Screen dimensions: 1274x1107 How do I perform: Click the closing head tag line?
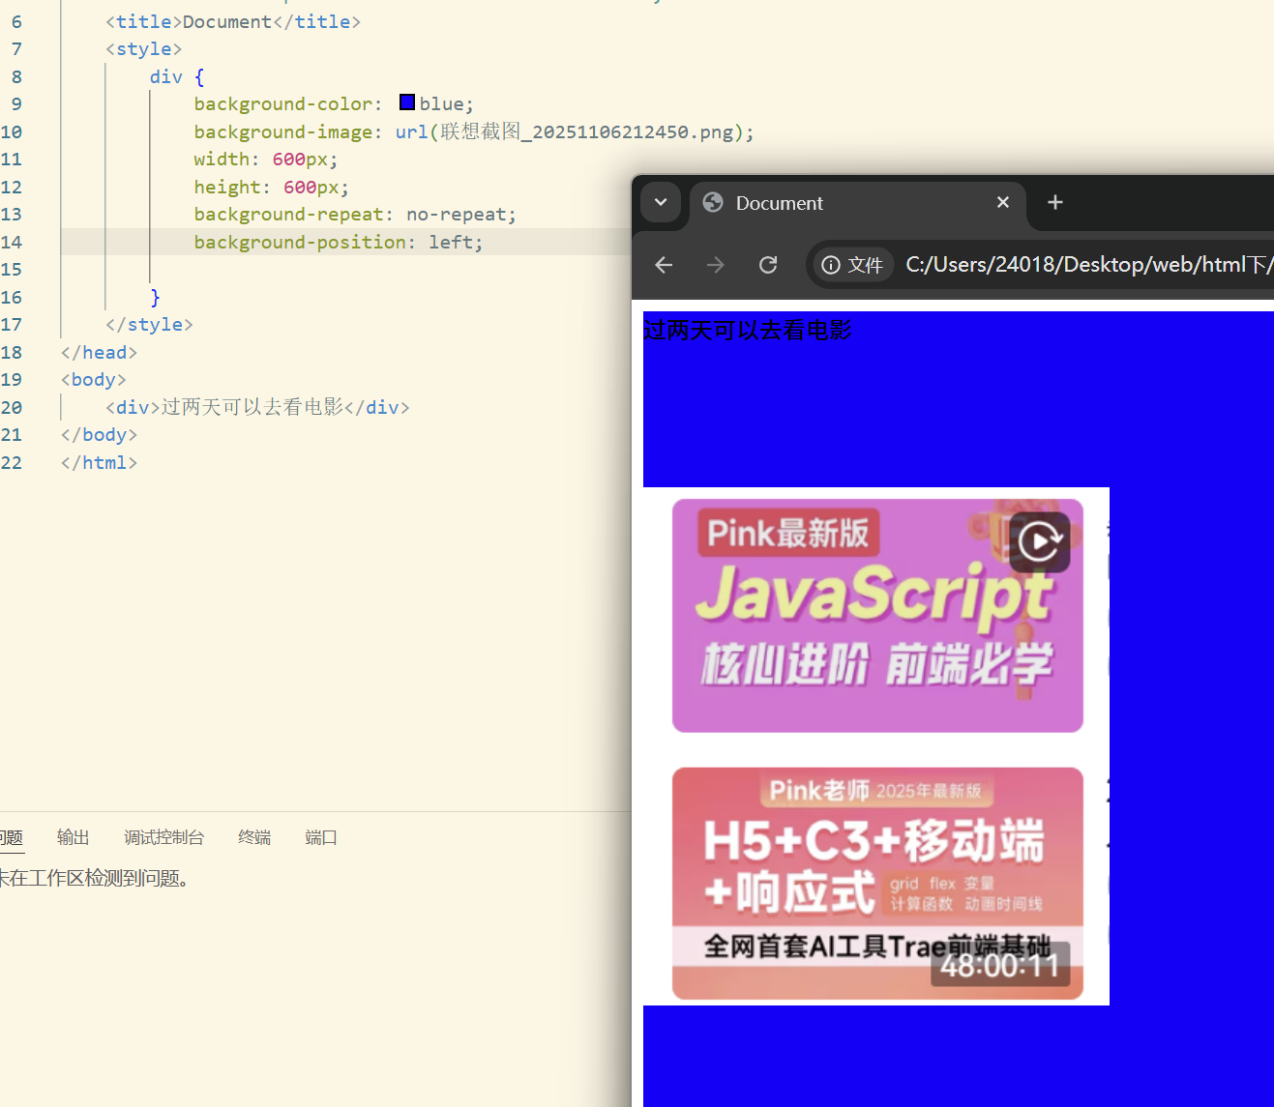click(99, 352)
